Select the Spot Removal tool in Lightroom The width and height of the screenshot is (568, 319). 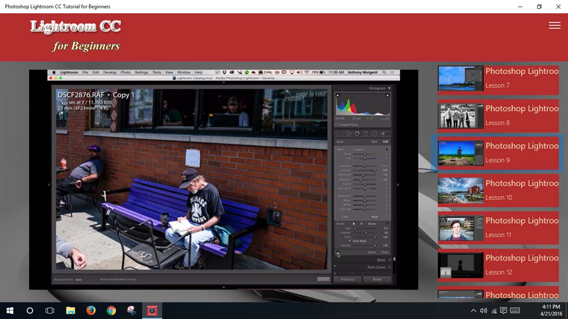(x=348, y=134)
